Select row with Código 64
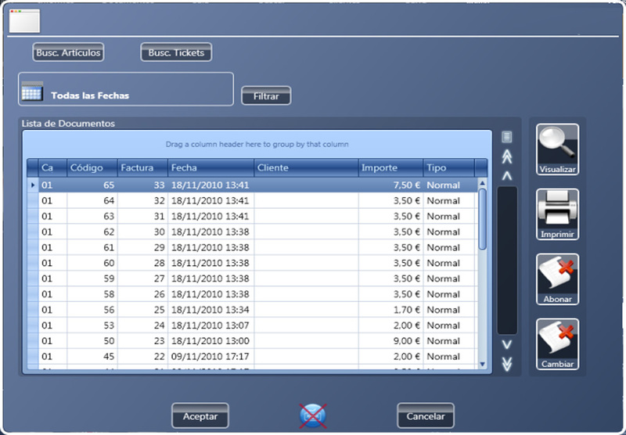This screenshot has width=626, height=435. coord(252,201)
